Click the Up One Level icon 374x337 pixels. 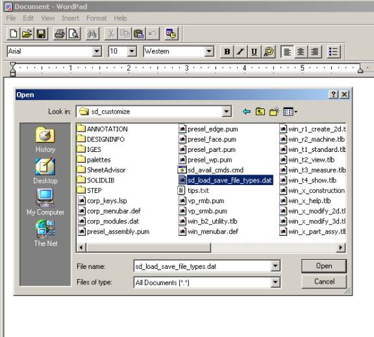(260, 112)
